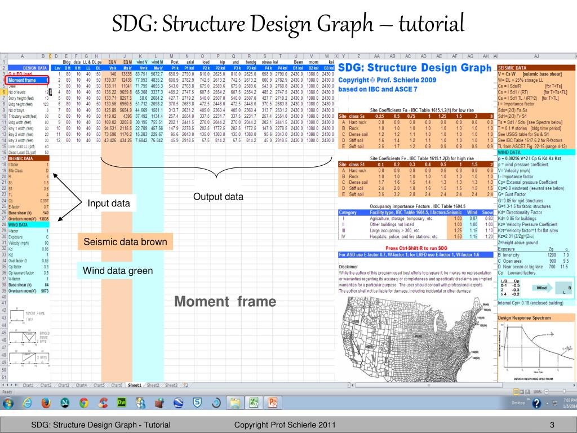Click the 'Occupancy Importance Factors' table title

[418, 206]
